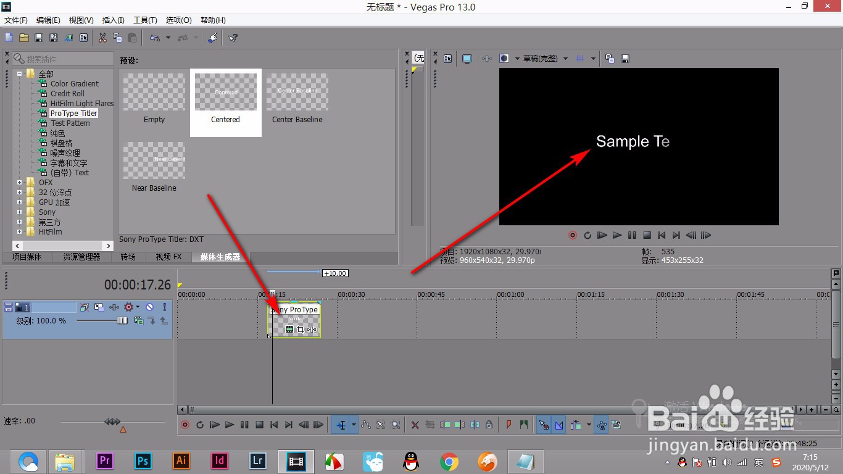Image resolution: width=843 pixels, height=474 pixels.
Task: Expand the Sony folder
Action: pyautogui.click(x=20, y=212)
